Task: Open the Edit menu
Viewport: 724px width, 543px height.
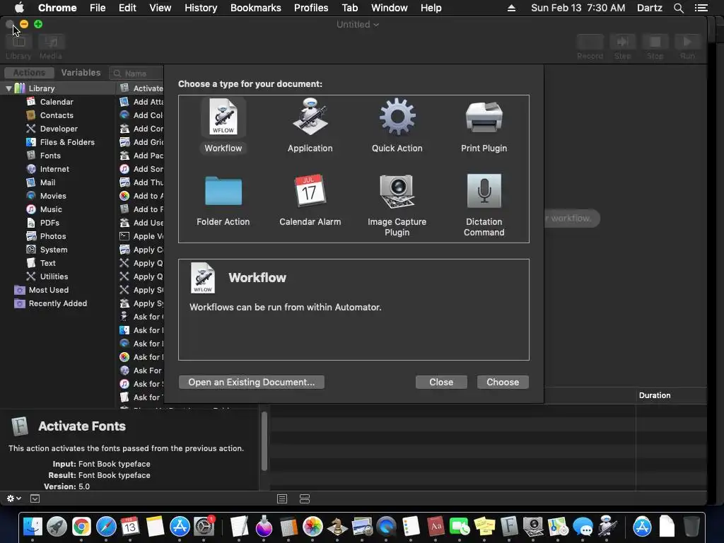Action: click(x=127, y=8)
